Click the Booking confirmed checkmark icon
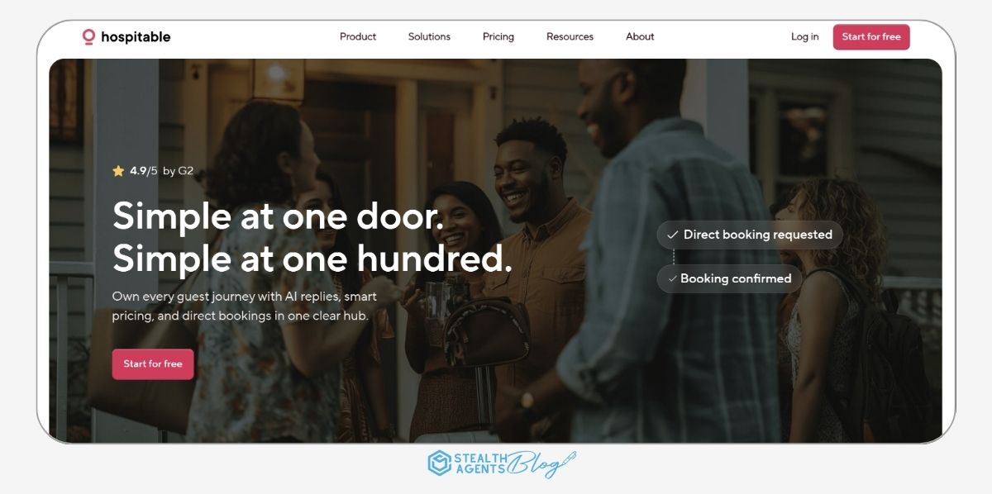 672,278
